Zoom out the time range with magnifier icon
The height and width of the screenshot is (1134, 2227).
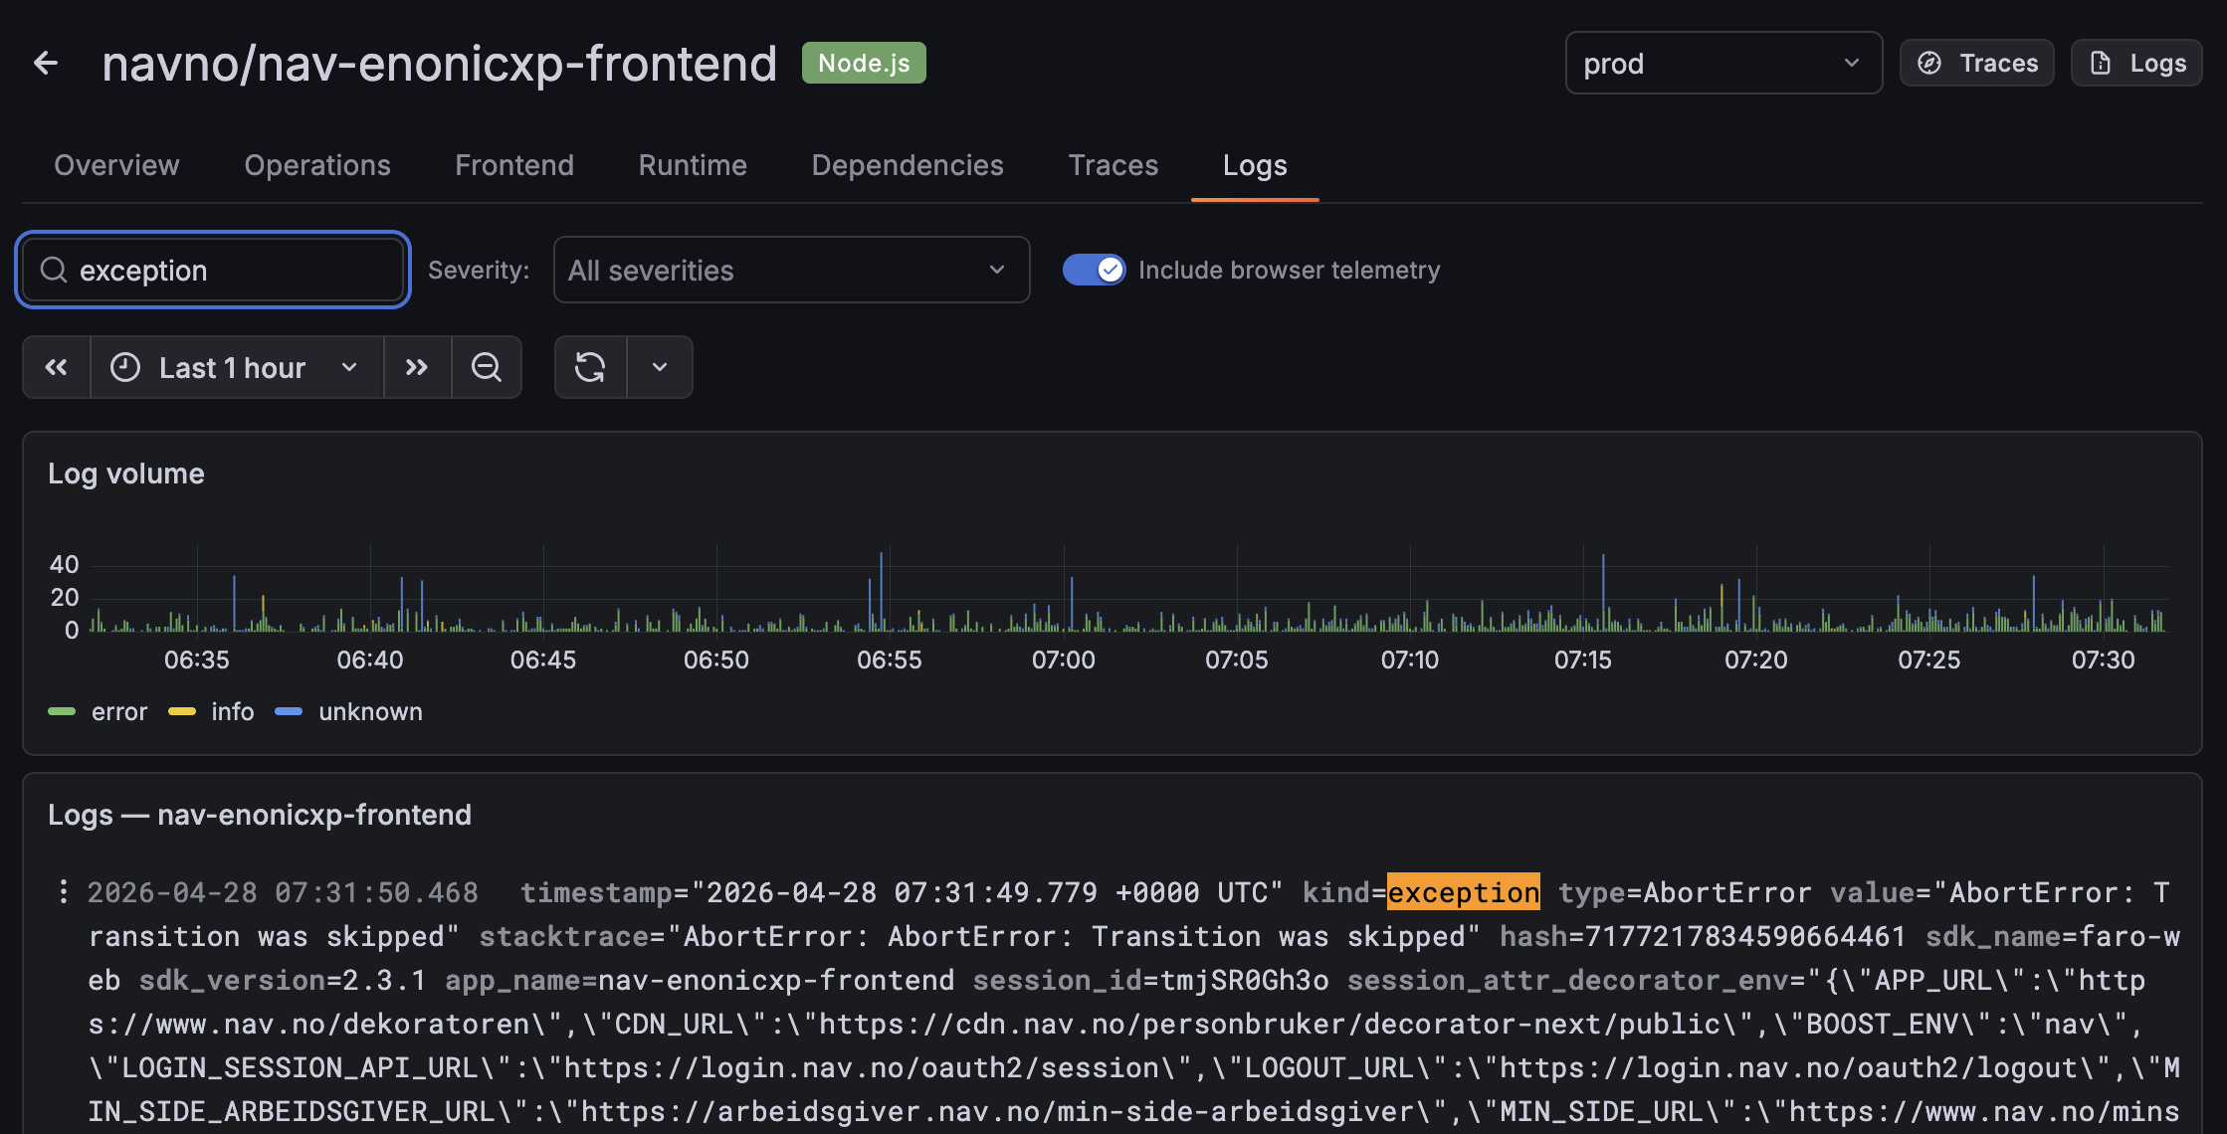coord(487,367)
